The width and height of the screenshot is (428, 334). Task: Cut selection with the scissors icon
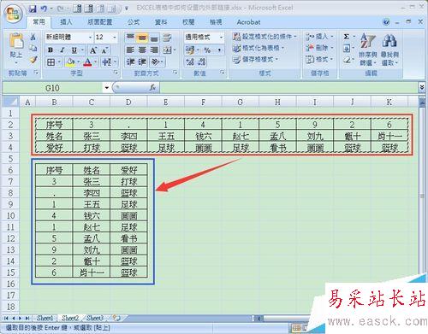tap(33, 37)
